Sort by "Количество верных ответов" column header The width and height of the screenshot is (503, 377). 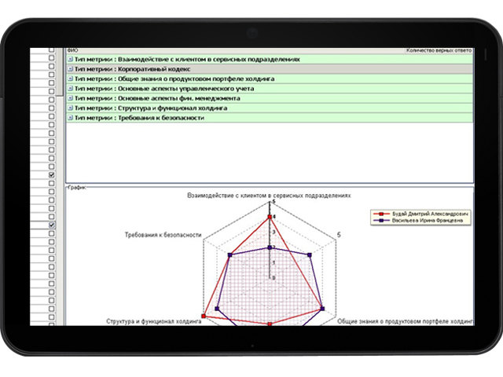coord(440,49)
